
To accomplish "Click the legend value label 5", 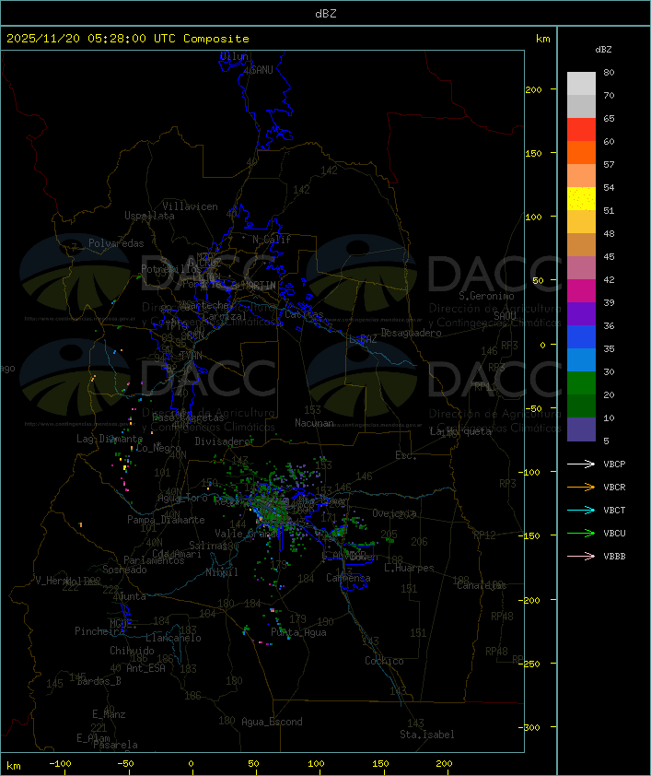I will tap(606, 441).
